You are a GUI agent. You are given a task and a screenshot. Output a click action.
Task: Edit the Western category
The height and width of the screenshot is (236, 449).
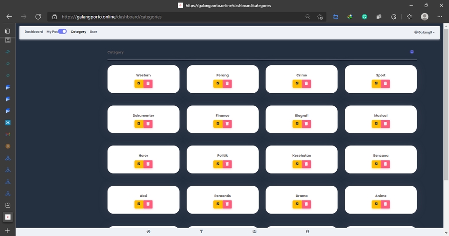pyautogui.click(x=139, y=83)
